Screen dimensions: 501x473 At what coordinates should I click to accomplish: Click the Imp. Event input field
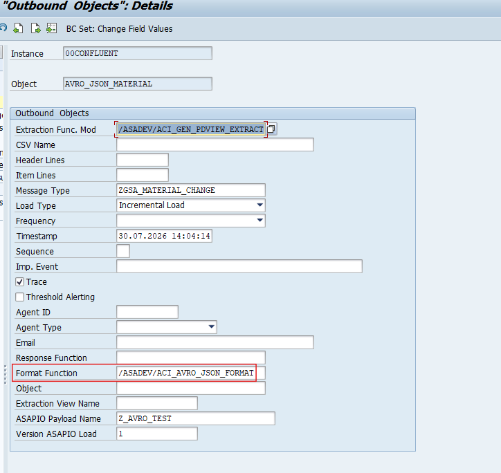pos(239,266)
